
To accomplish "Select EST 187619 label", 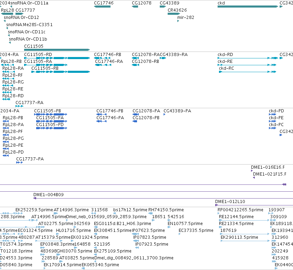I will 228,230.
